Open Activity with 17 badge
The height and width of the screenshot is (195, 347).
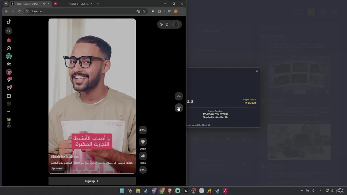click(9, 80)
